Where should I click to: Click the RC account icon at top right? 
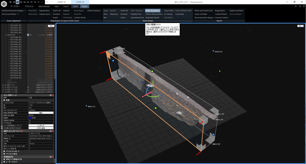point(296,6)
